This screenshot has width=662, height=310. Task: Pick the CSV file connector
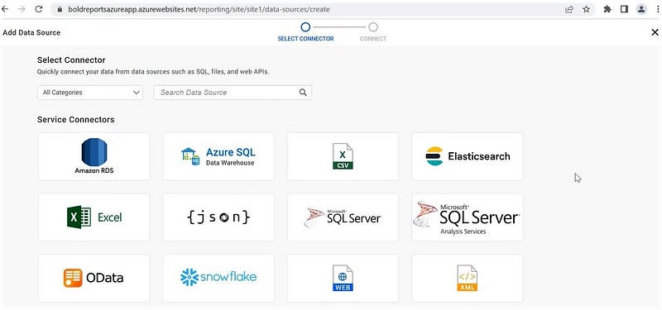tap(343, 156)
